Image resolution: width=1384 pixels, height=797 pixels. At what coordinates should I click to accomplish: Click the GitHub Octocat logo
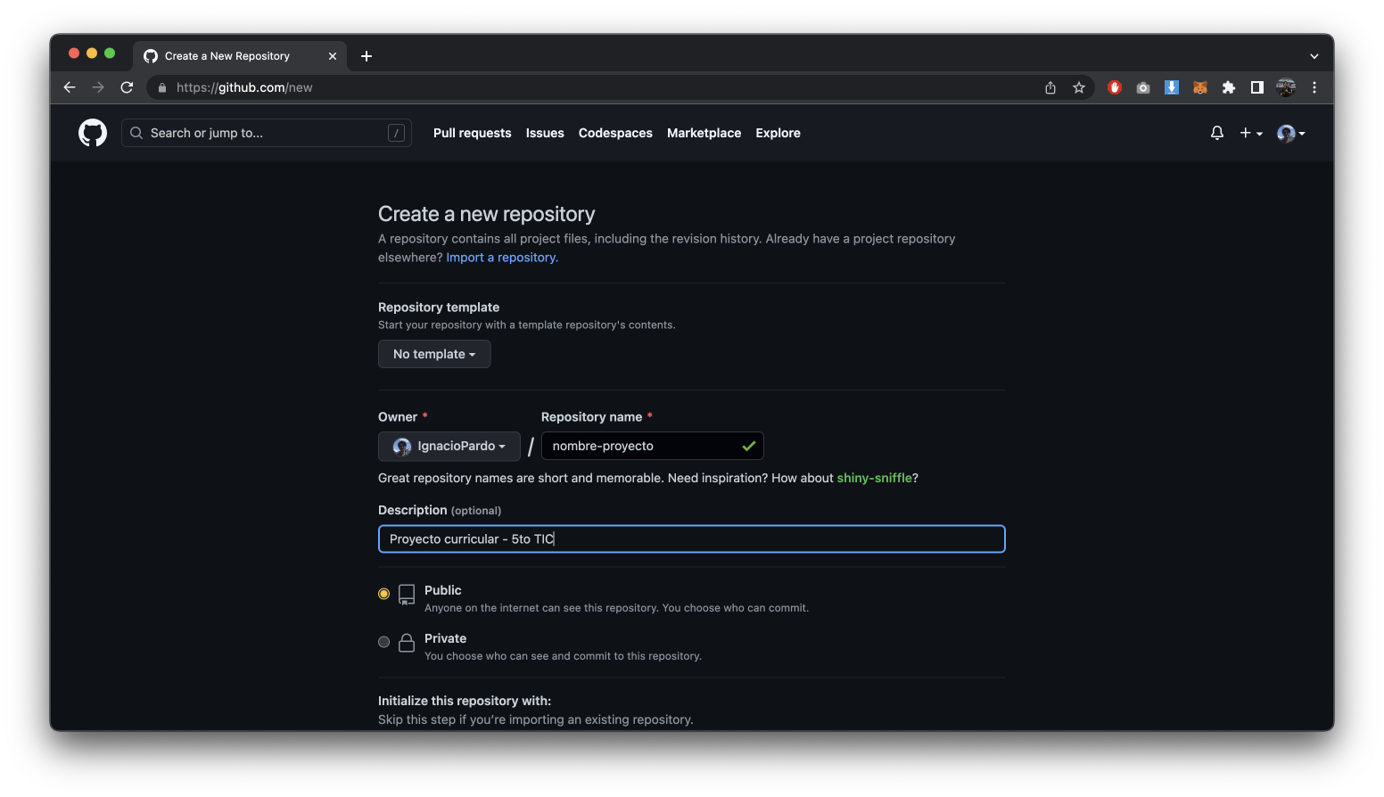click(93, 133)
